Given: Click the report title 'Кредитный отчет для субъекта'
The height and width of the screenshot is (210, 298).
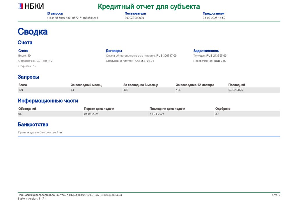Looking at the screenshot, I should click(149, 6).
